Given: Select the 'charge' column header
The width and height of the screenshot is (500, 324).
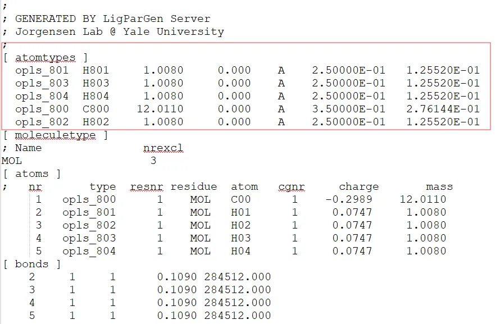Looking at the screenshot, I should click(x=359, y=187).
